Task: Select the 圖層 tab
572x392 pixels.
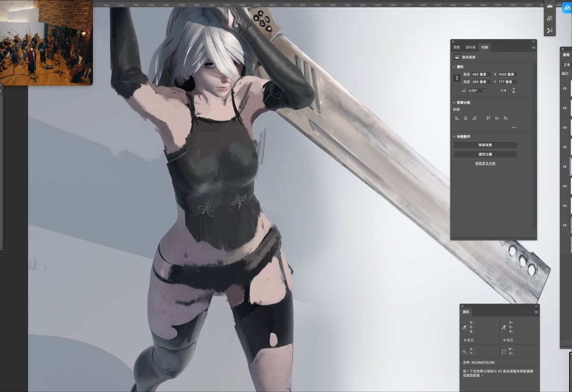Action: coord(566,55)
